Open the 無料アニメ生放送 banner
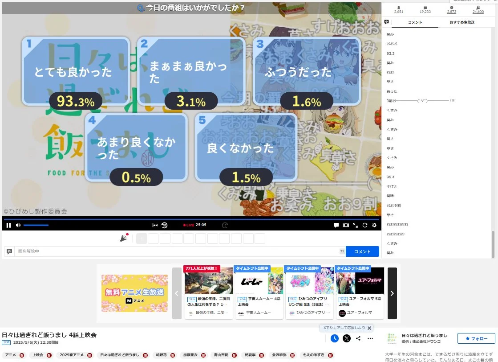498x362 pixels. [135, 293]
